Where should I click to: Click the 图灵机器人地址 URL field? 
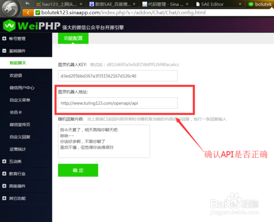(x=118, y=103)
